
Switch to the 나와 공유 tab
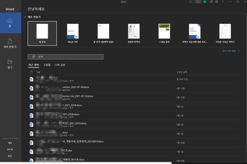click(x=60, y=65)
